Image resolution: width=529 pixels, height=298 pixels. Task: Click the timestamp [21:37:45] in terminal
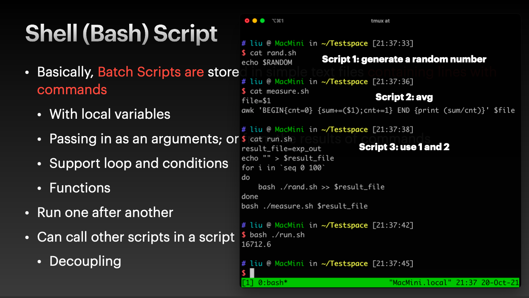pos(393,263)
